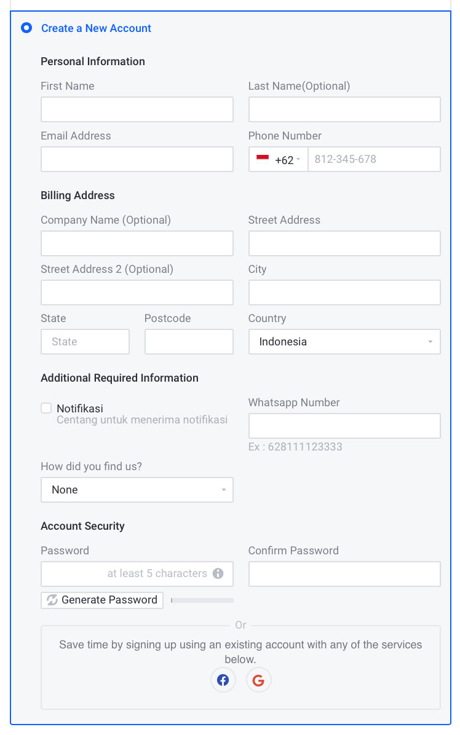Click the Street Address field
Screen dimensions: 460x735
[x=344, y=243]
